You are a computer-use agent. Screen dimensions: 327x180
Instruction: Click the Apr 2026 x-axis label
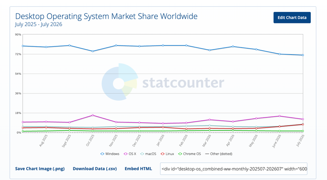pos(230,140)
